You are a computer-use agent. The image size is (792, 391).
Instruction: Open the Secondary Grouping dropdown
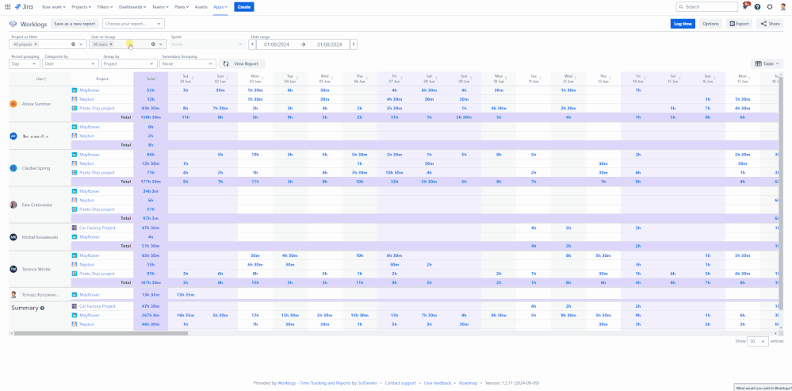pyautogui.click(x=188, y=64)
